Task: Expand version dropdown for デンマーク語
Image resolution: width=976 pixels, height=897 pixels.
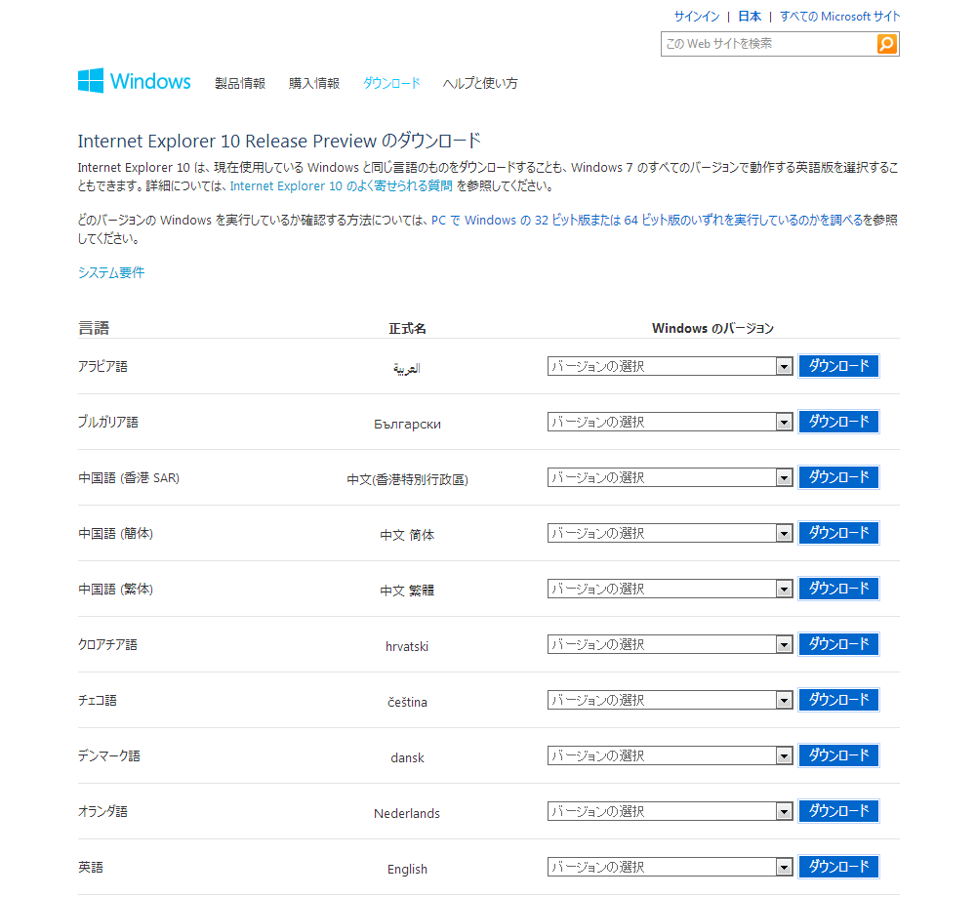Action: [x=670, y=755]
